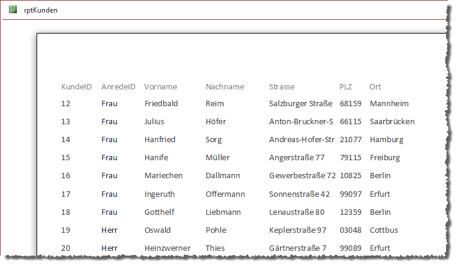Viewport: 458px width, 267px height.
Task: Click KundeID value 12
Action: [x=66, y=104]
